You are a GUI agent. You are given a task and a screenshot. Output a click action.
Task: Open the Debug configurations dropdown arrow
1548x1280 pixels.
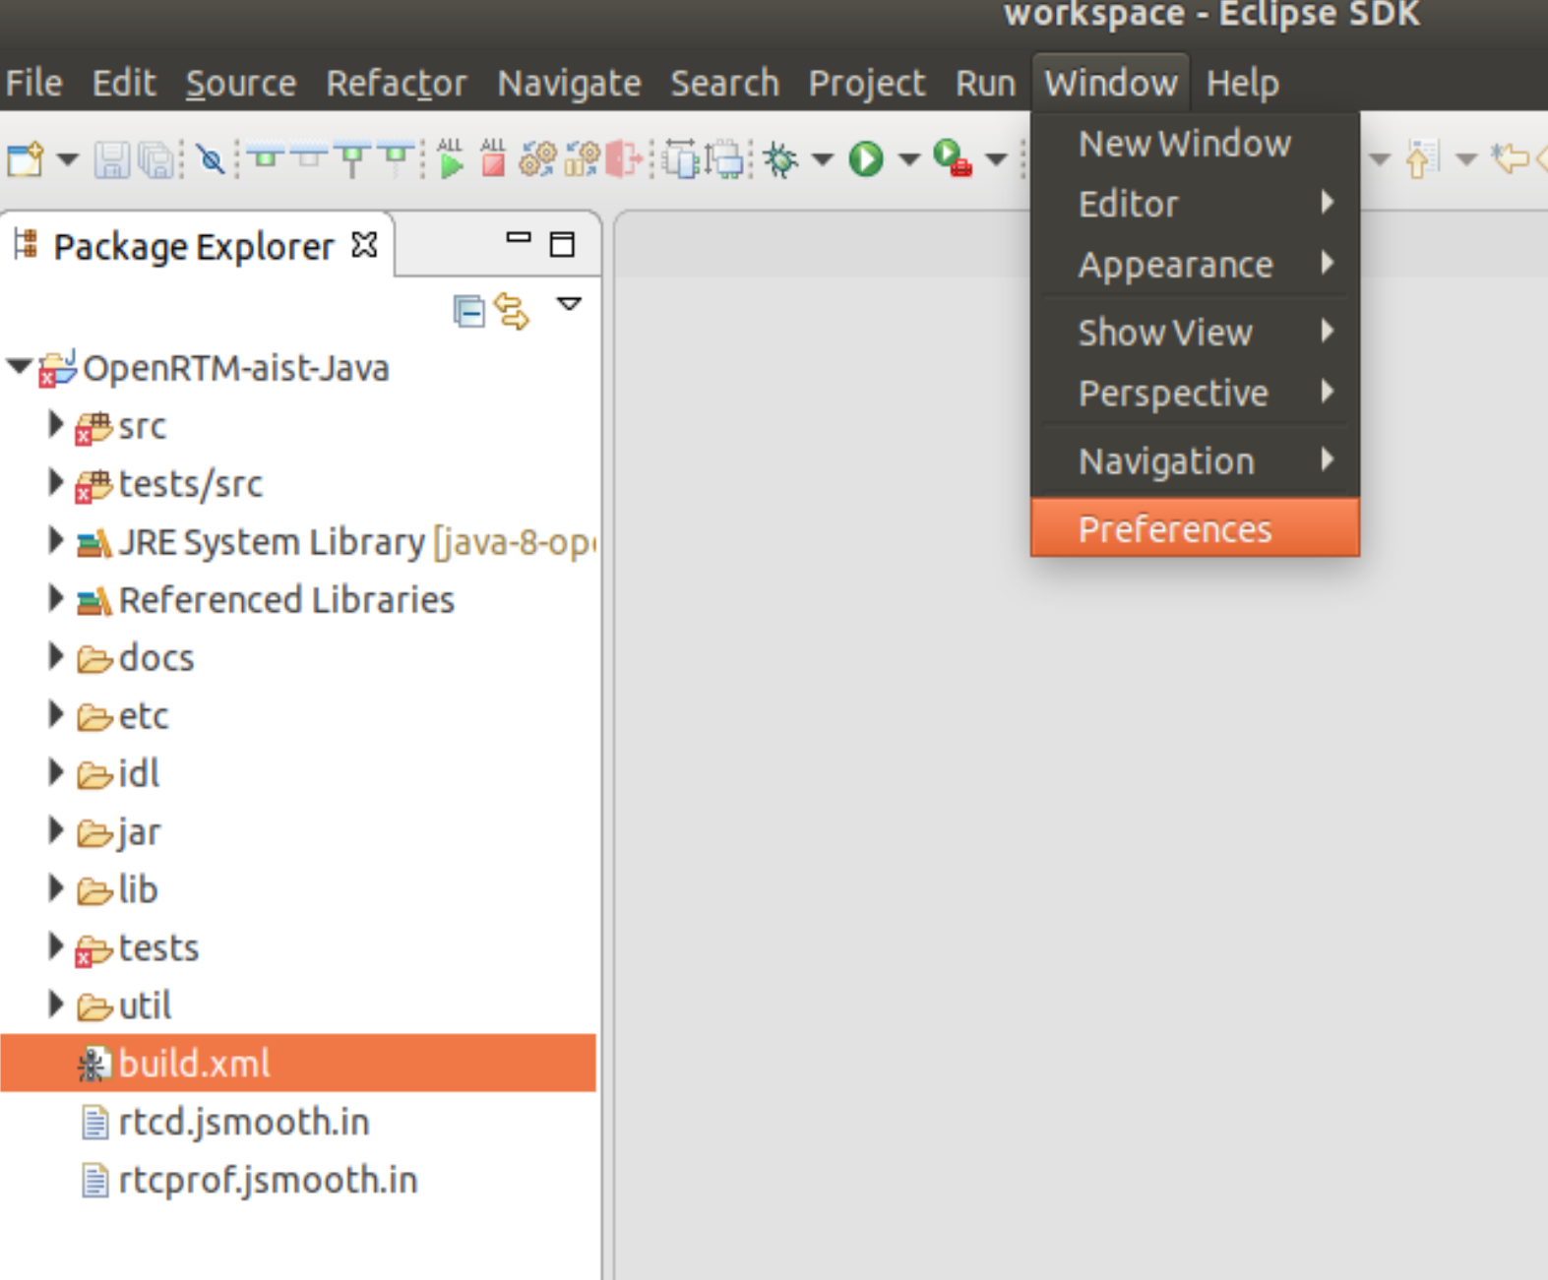(823, 159)
